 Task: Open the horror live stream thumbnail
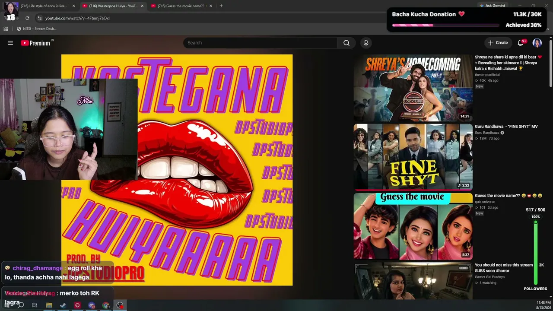[413, 281]
